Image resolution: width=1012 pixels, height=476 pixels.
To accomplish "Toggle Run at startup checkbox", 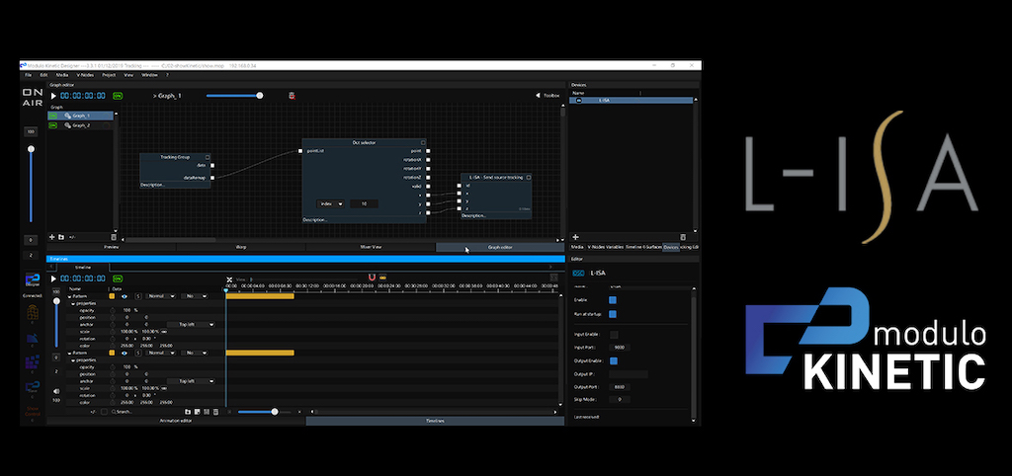I will pos(613,314).
